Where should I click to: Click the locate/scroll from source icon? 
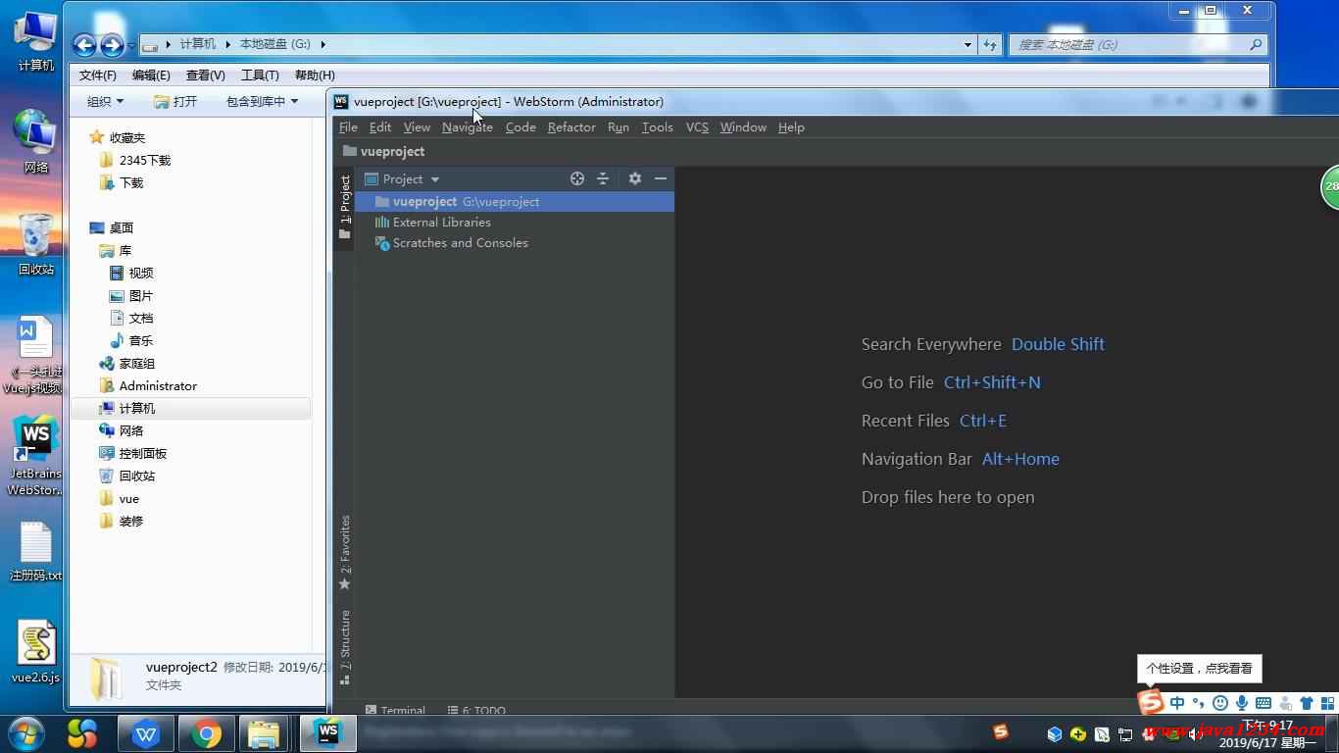click(577, 178)
